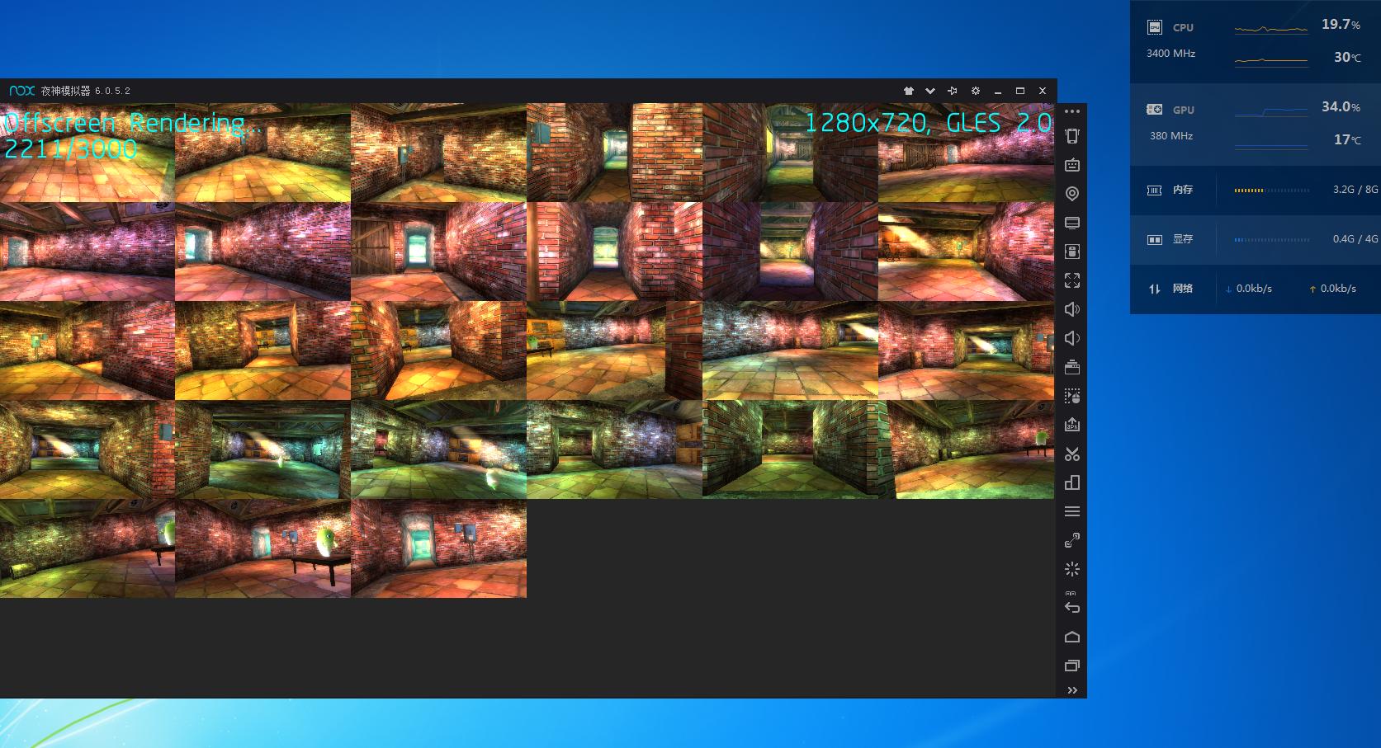Screen dimensions: 1381x748
Task: Click the video memory usage bar 0.4G / 4G
Action: tap(1271, 239)
